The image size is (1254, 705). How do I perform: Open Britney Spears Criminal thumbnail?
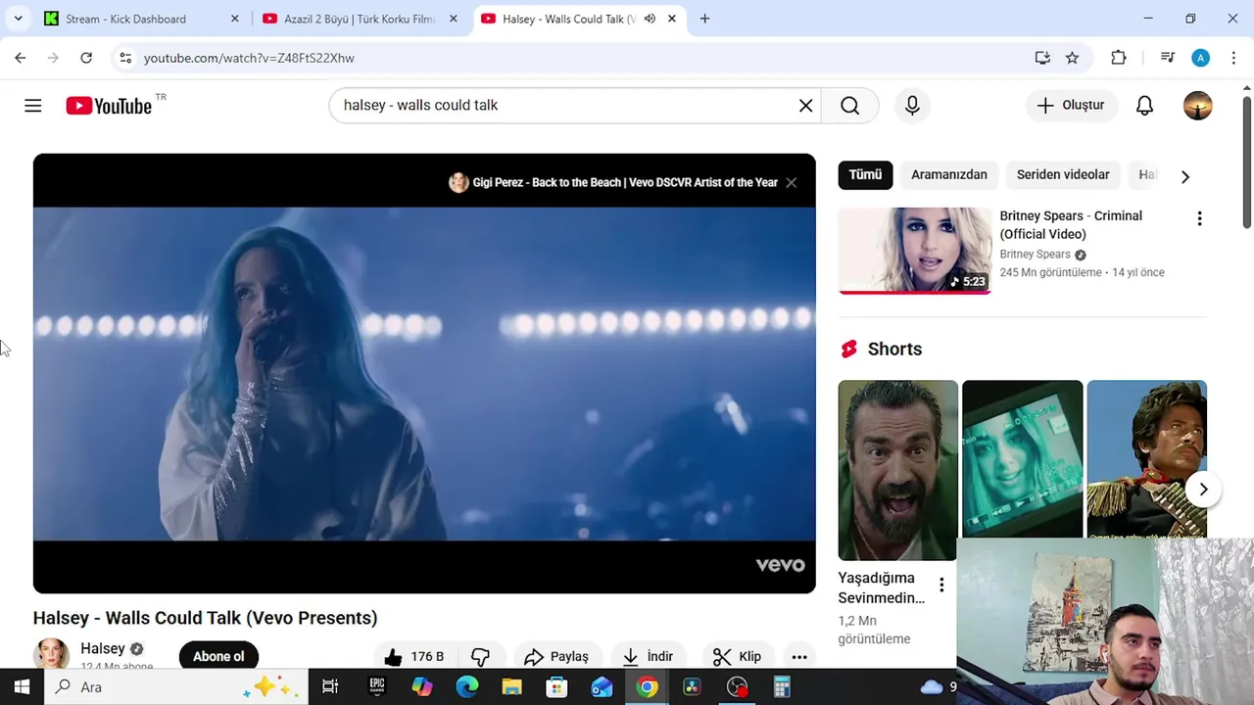click(x=915, y=250)
